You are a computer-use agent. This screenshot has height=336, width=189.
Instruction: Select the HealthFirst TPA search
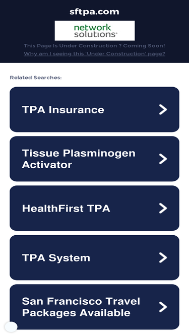95,208
